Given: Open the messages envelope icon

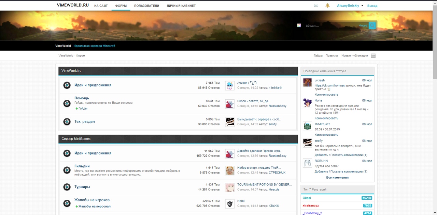Looking at the screenshot, I should [x=316, y=6].
